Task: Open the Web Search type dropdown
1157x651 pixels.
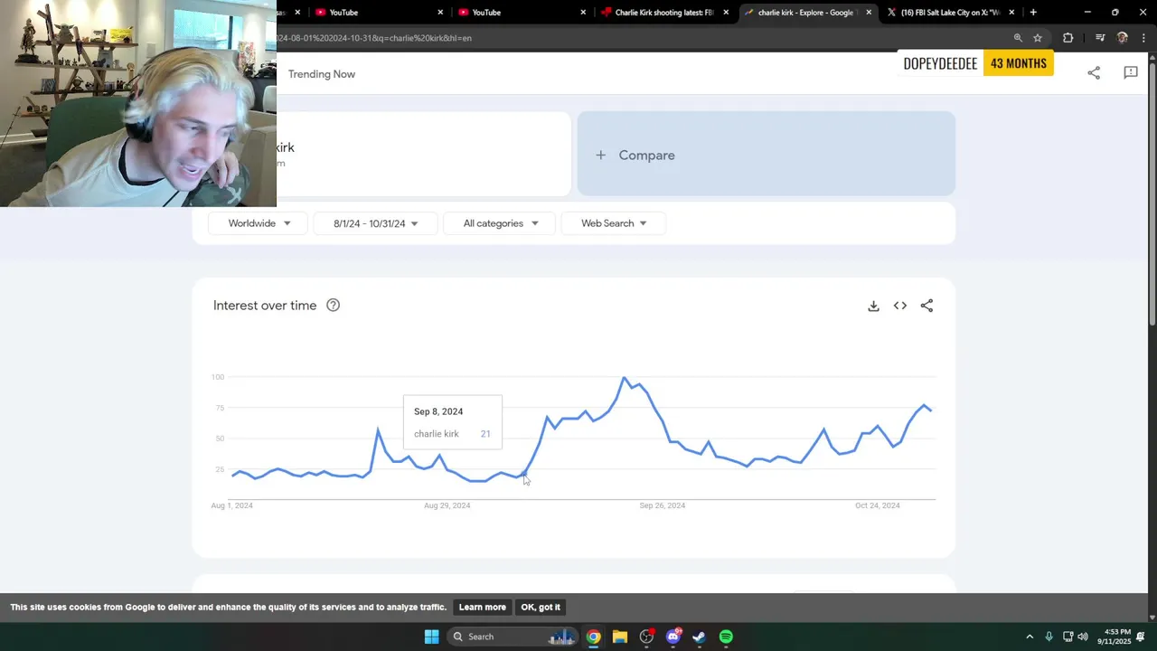Action: [613, 223]
